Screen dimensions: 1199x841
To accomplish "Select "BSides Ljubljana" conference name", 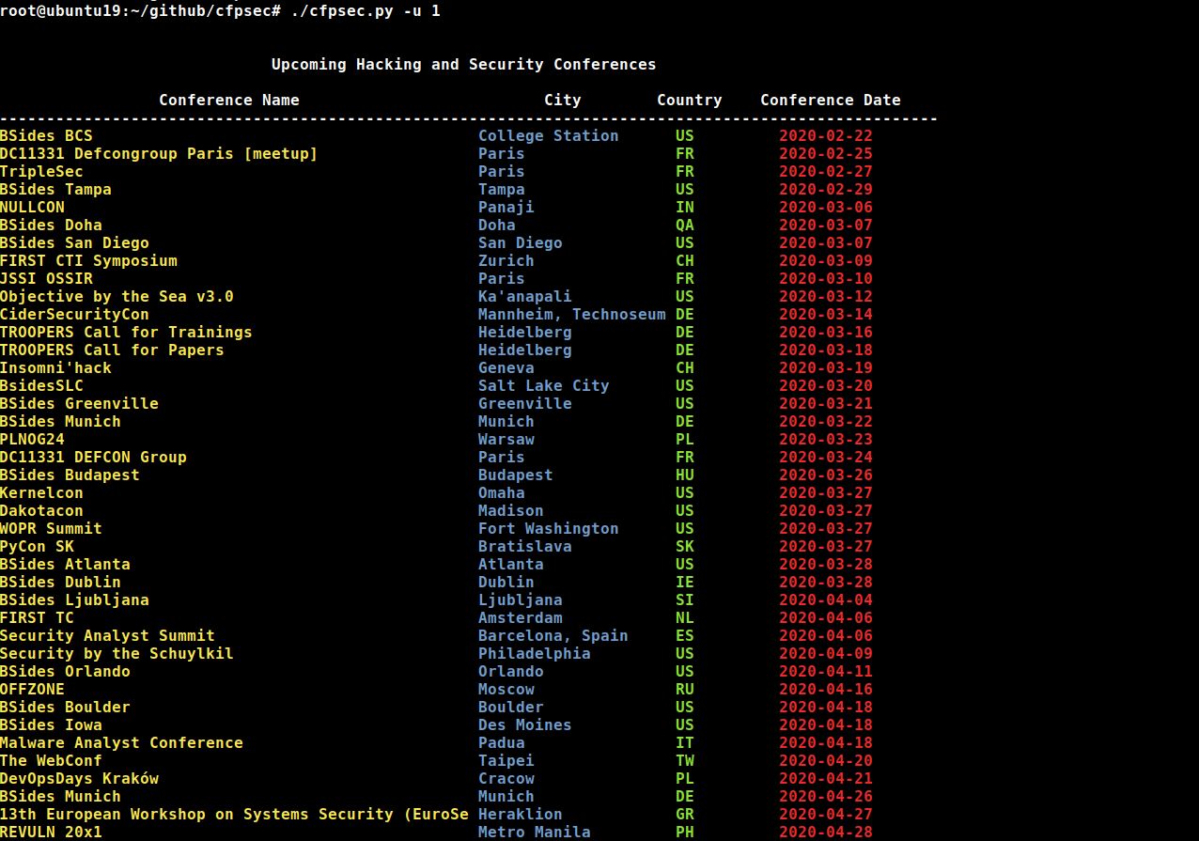I will 74,600.
